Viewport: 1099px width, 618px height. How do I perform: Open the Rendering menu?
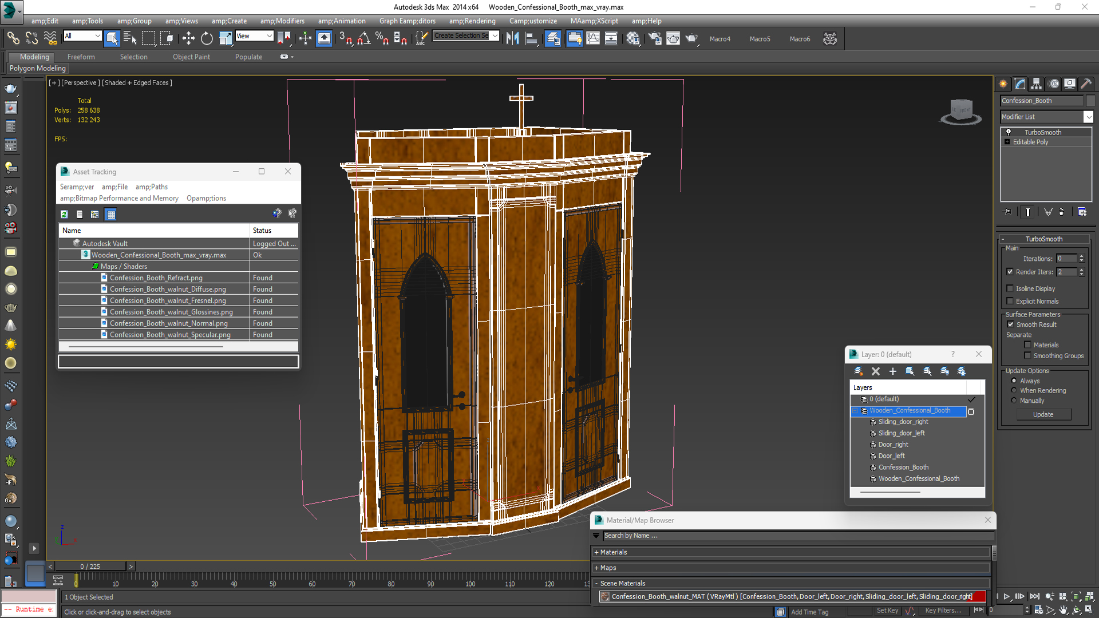tap(472, 21)
